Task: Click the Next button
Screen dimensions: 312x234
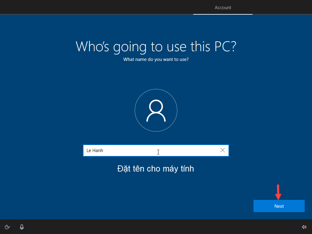Action: coord(279,206)
